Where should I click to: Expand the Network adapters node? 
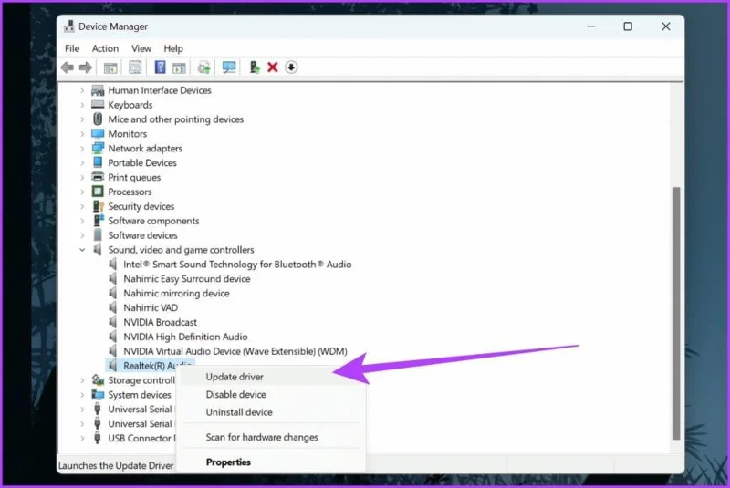pos(82,149)
